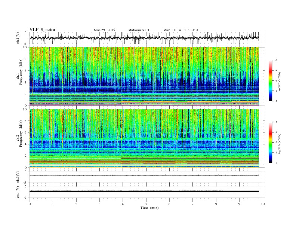Click the "7" tick on the time axis
The height and width of the screenshot is (229, 296).
tap(193, 204)
